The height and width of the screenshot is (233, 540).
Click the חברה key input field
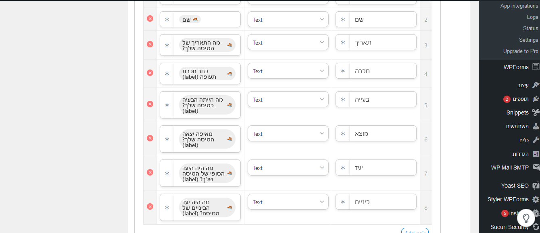pyautogui.click(x=383, y=71)
